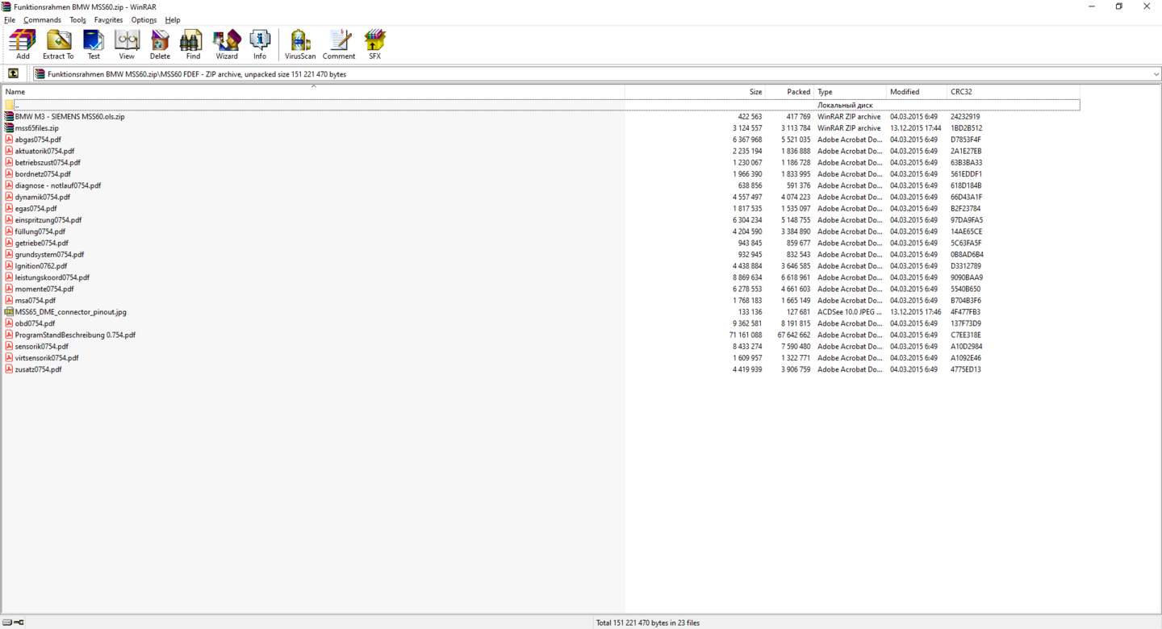Select leistungskoord0754.pdf
The height and width of the screenshot is (629, 1162).
click(52, 277)
